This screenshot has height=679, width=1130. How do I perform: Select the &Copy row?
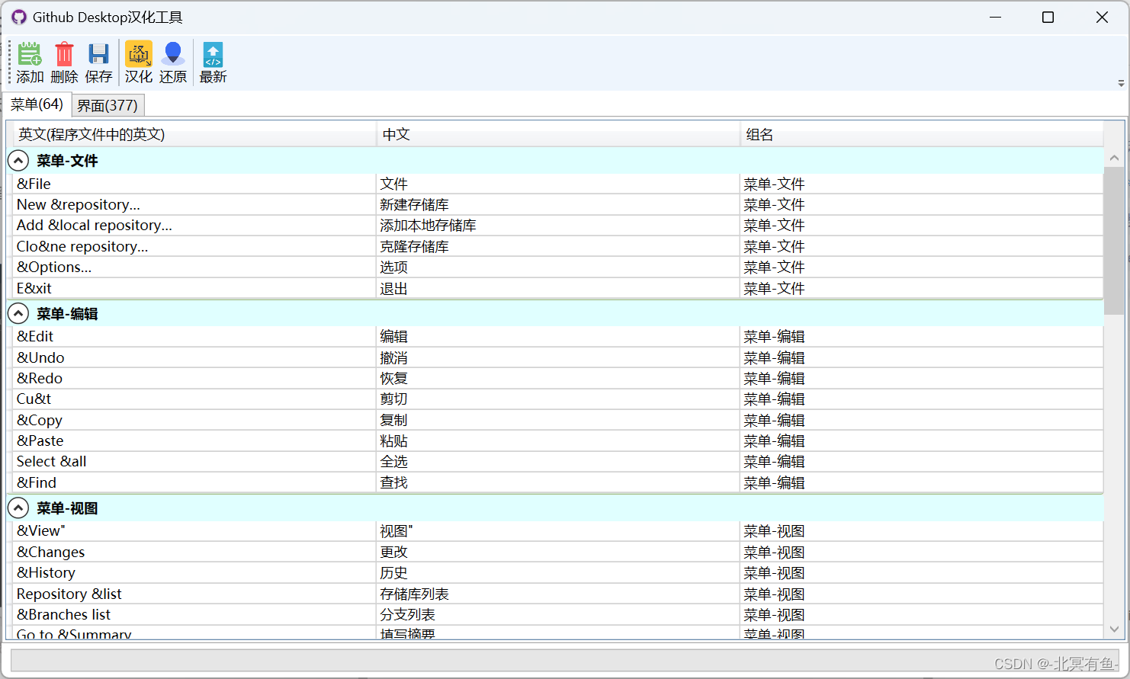pyautogui.click(x=558, y=420)
